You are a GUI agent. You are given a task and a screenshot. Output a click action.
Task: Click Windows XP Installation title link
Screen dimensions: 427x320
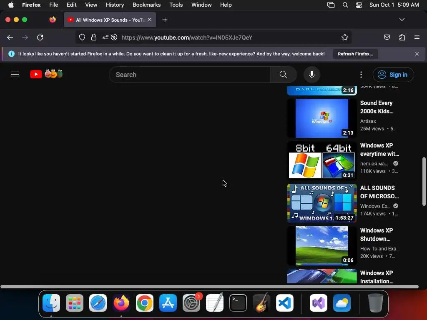coord(377,277)
